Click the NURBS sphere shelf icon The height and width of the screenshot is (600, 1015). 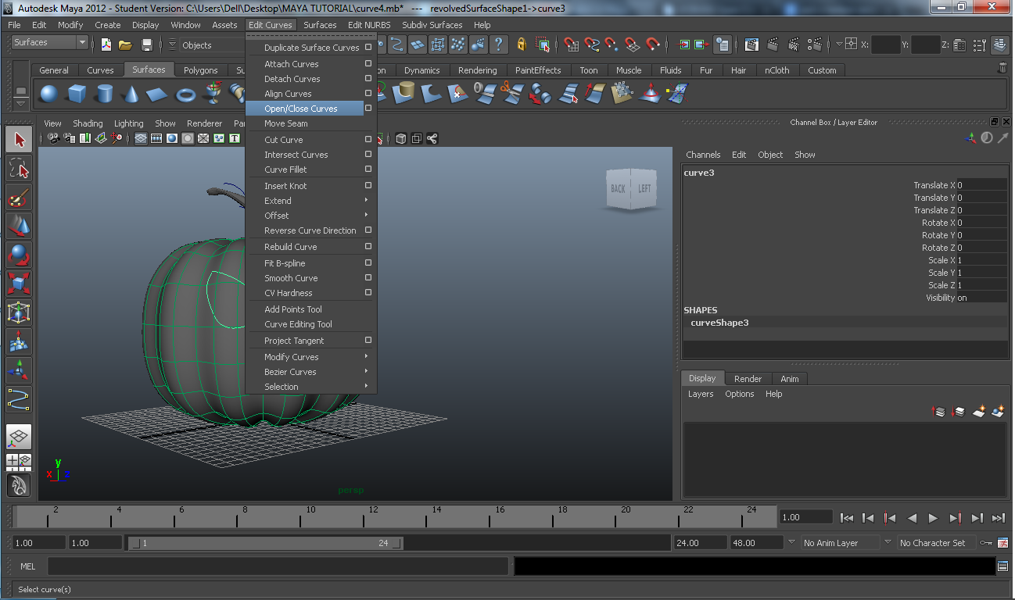(x=48, y=95)
